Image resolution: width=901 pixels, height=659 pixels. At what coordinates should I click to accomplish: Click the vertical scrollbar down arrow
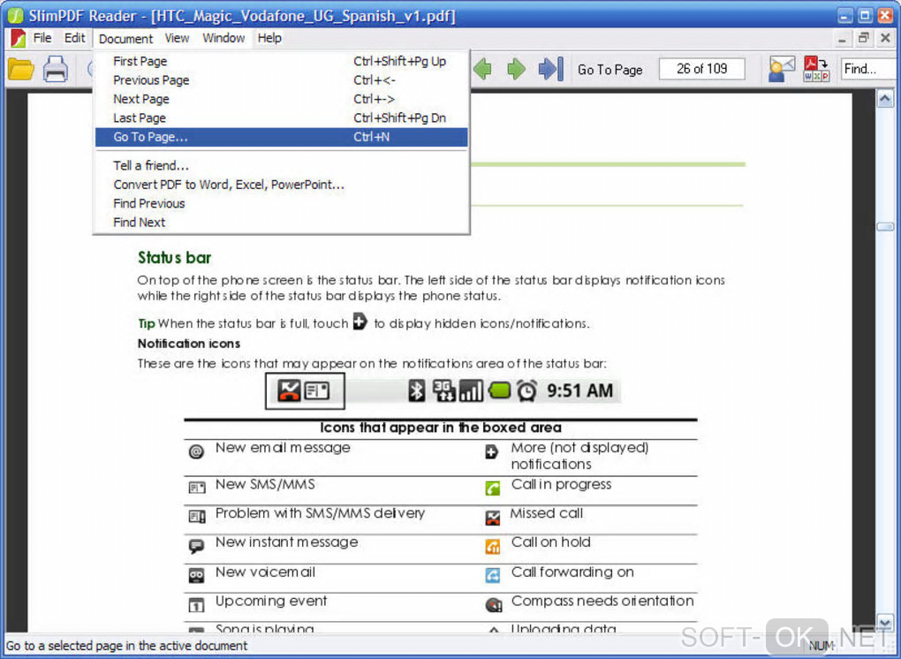point(885,622)
